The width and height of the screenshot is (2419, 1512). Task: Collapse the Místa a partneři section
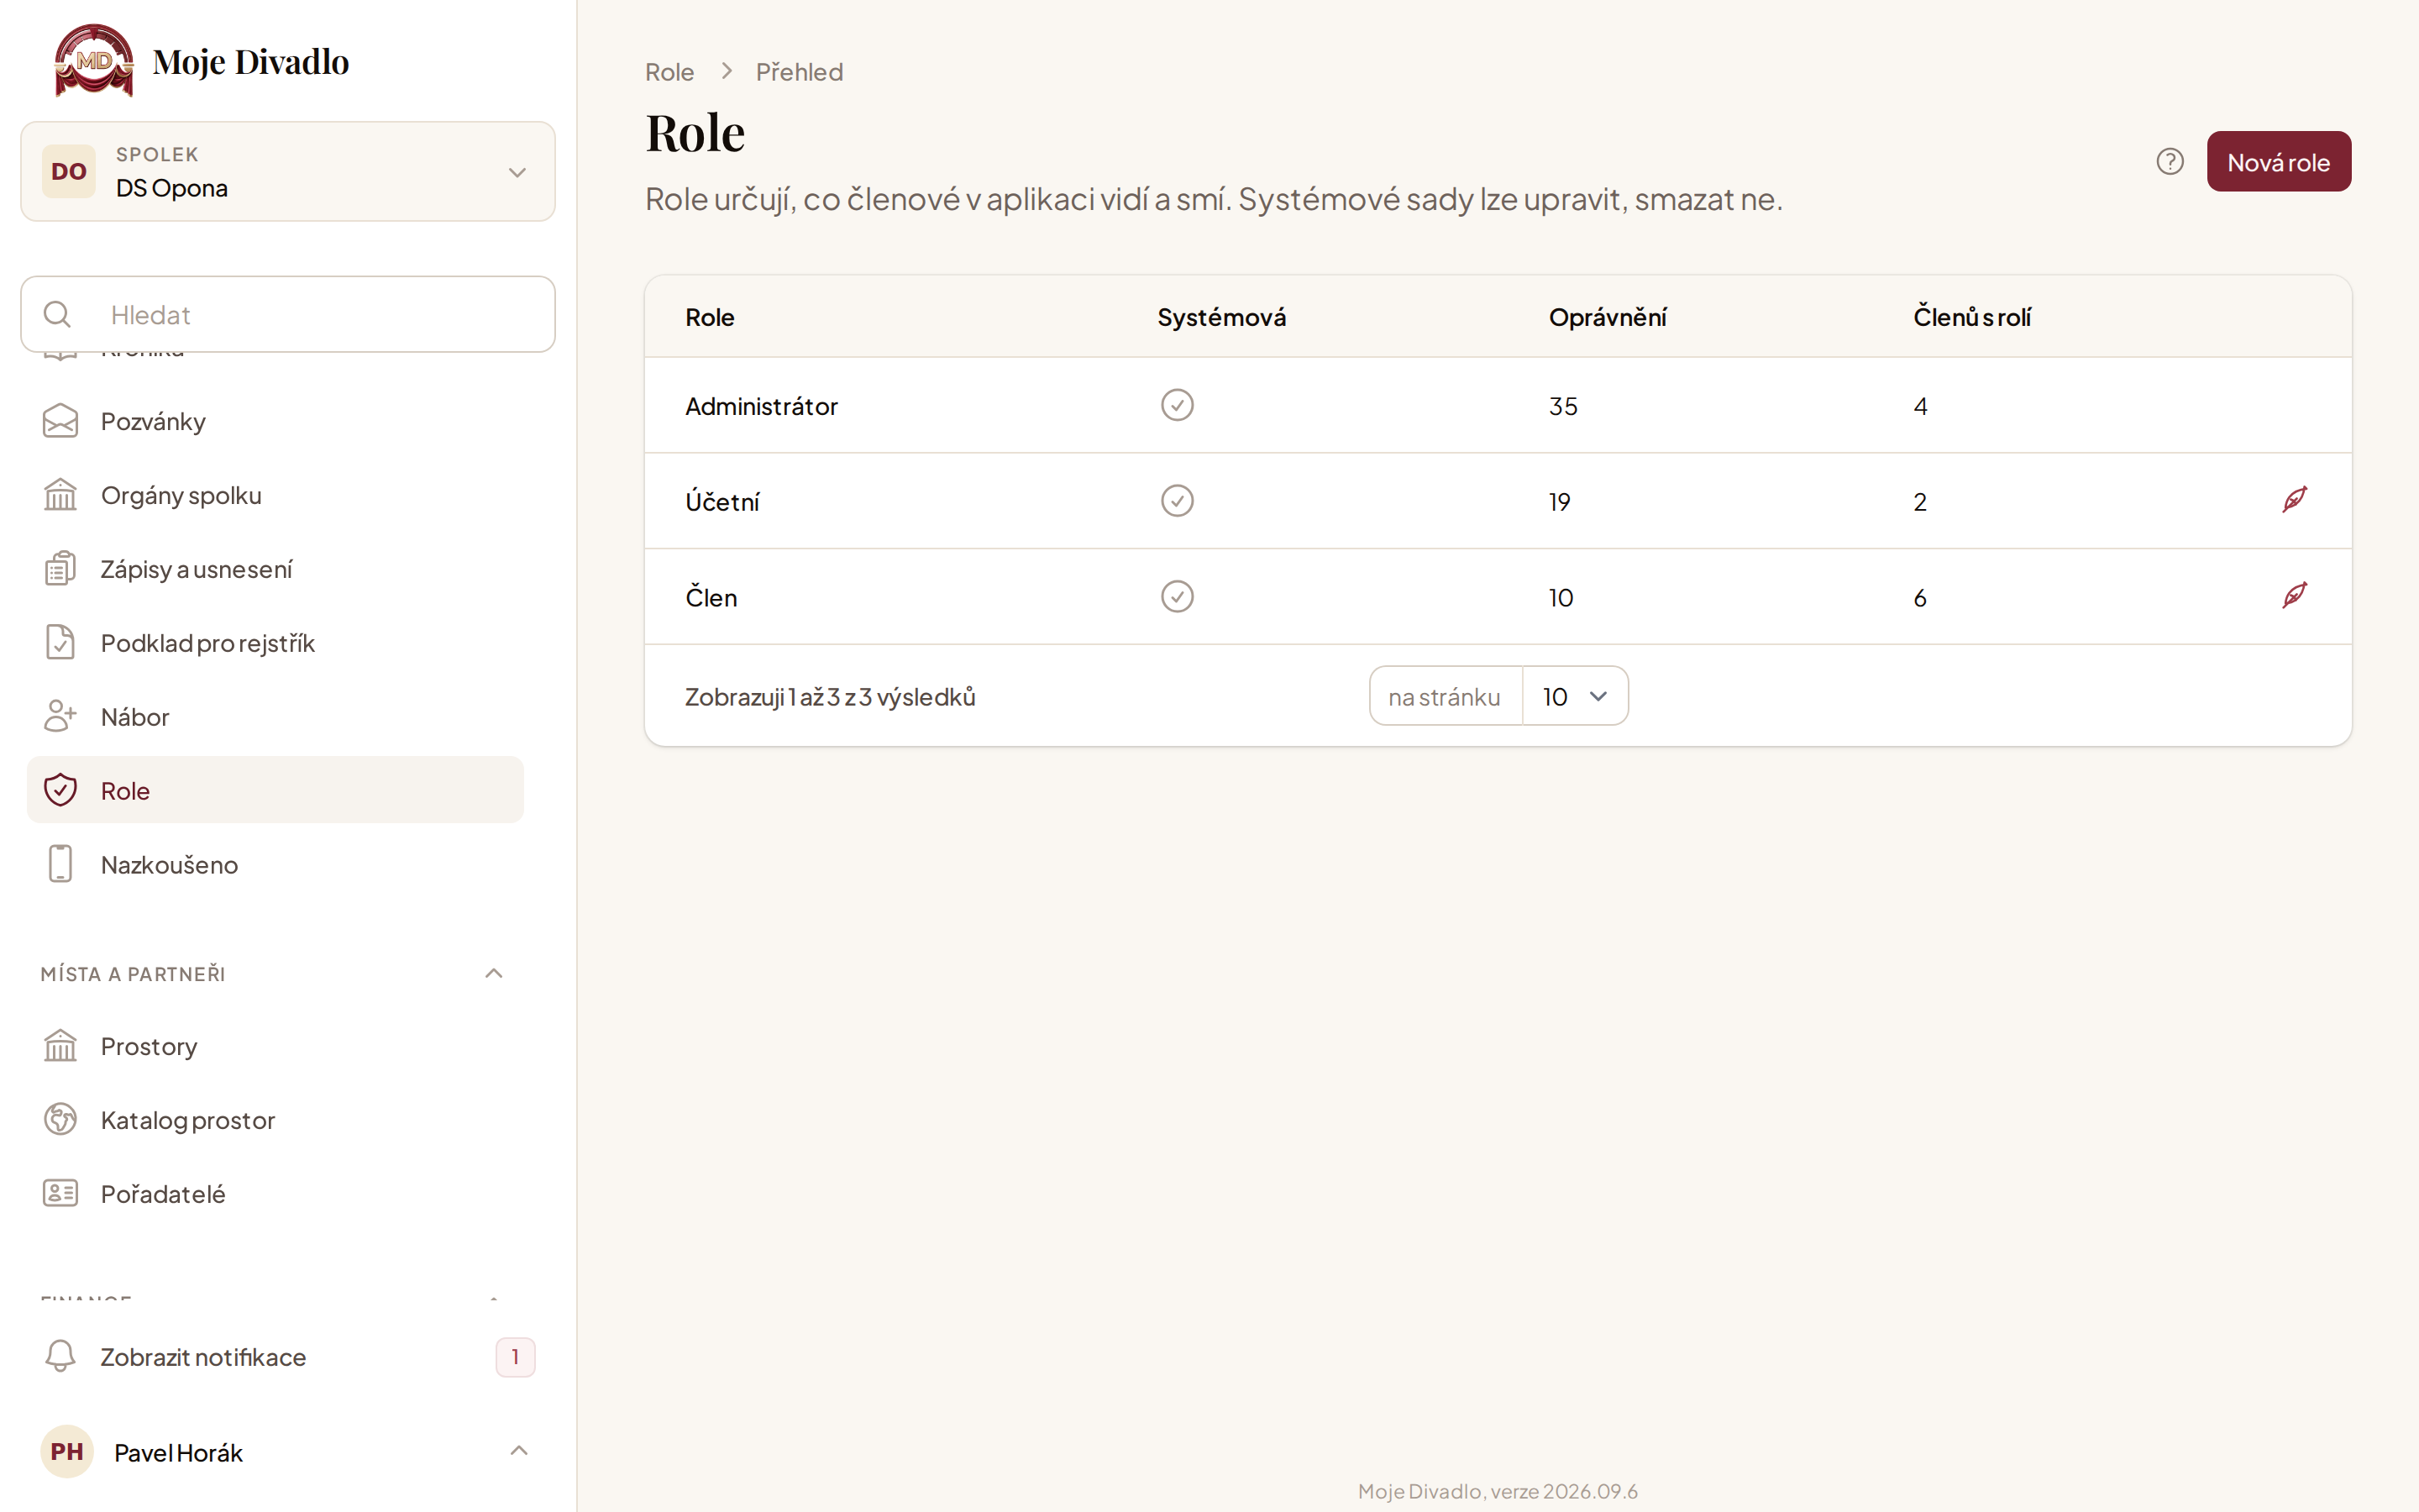494,974
